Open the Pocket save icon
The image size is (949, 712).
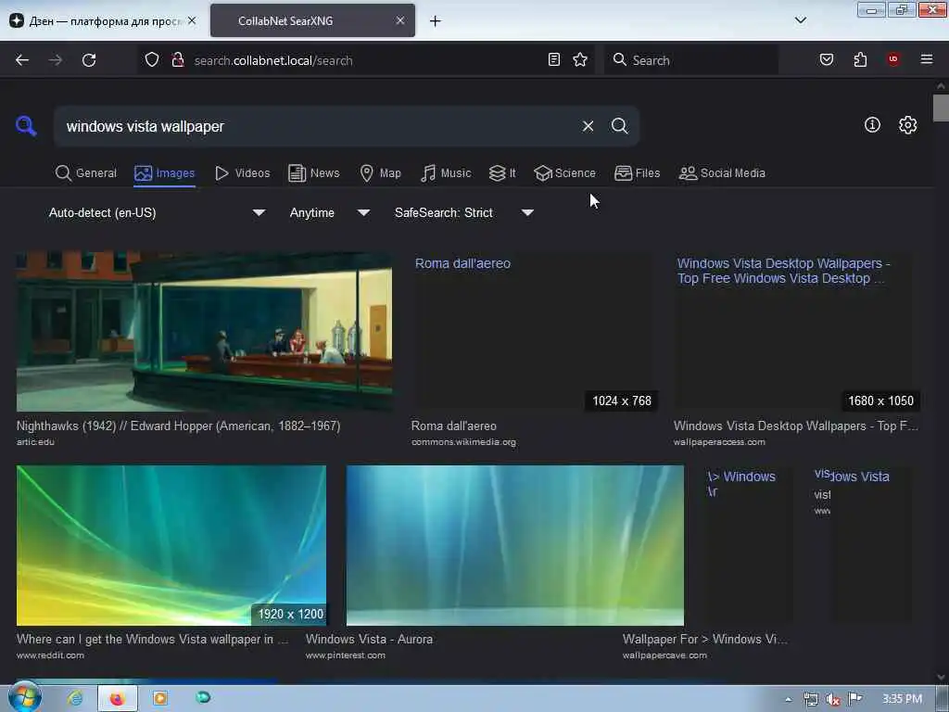pos(826,59)
